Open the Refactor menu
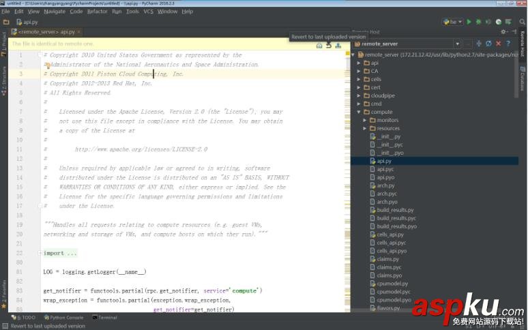 pos(98,12)
